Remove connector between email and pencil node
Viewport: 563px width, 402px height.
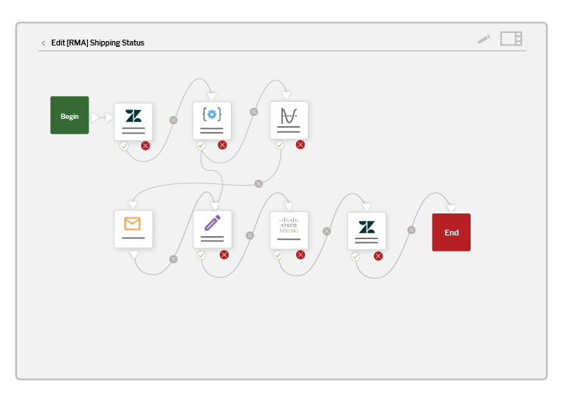tap(174, 259)
